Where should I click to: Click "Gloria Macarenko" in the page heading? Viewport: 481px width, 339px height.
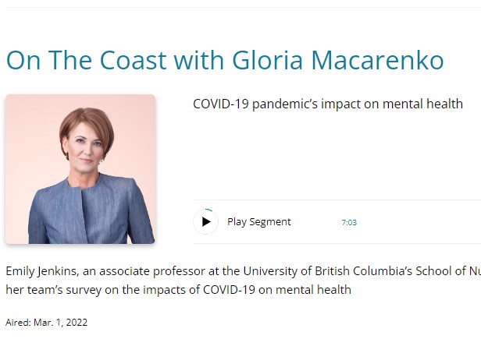(x=337, y=60)
